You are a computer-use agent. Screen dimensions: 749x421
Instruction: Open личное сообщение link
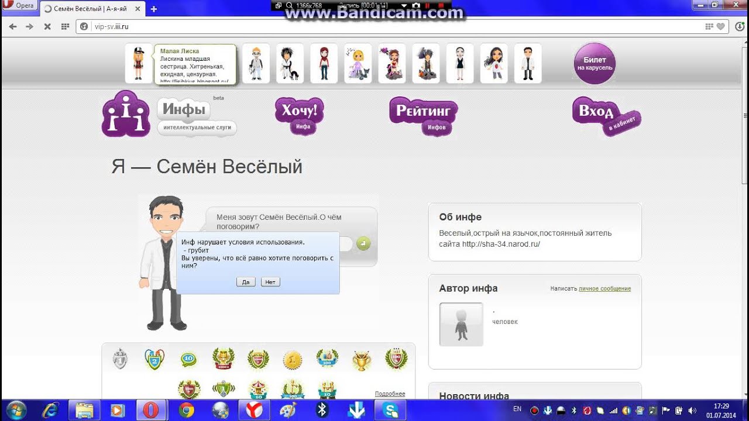604,289
